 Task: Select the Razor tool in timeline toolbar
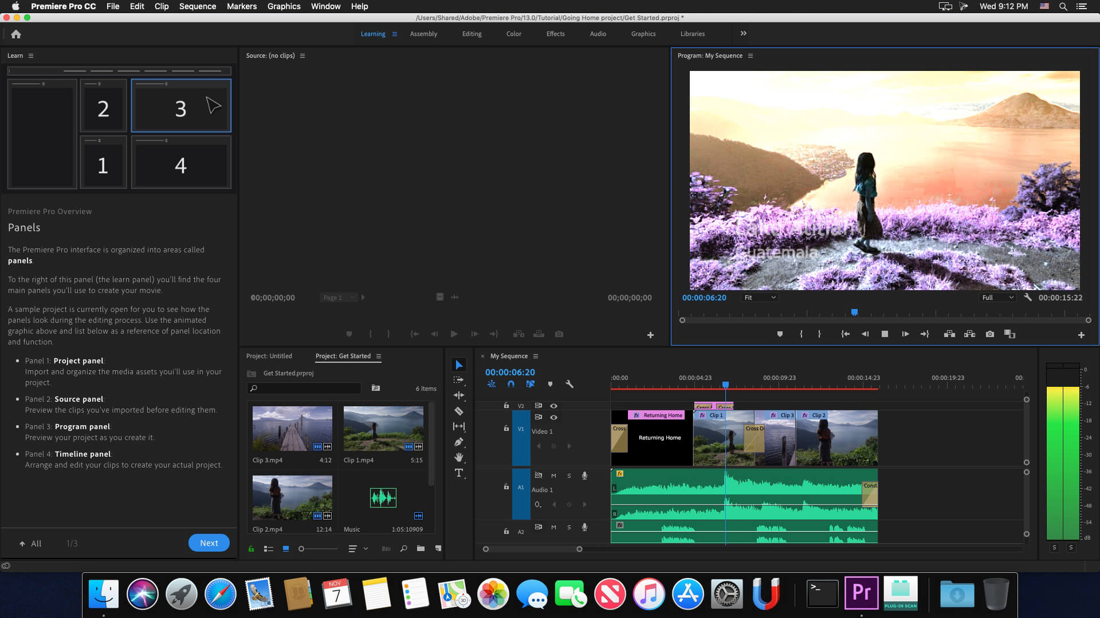(x=458, y=411)
